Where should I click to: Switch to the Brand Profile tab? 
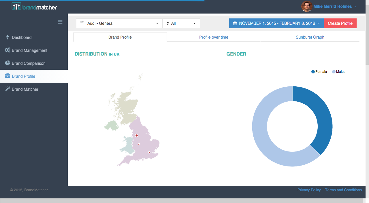click(120, 37)
